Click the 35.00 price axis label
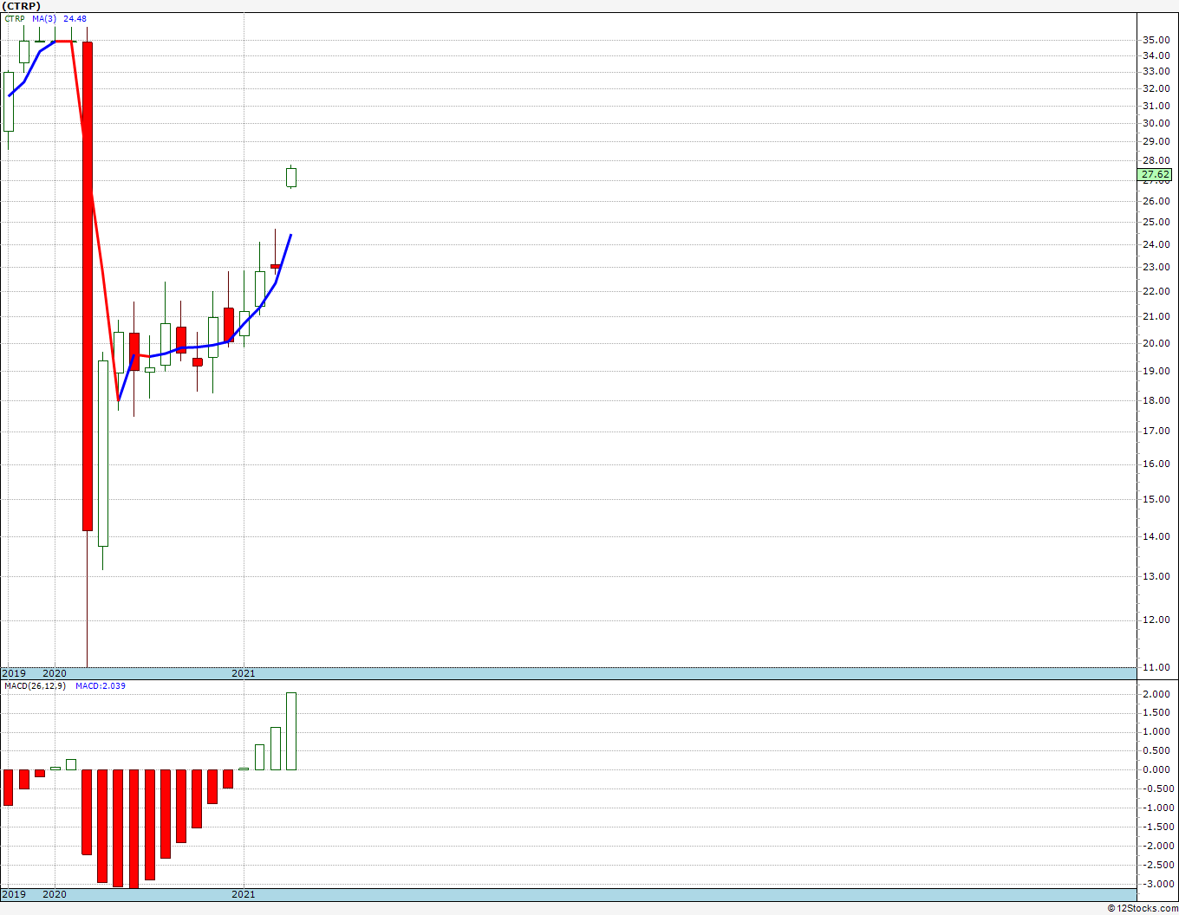Viewport: 1179px width, 915px height. [1156, 40]
